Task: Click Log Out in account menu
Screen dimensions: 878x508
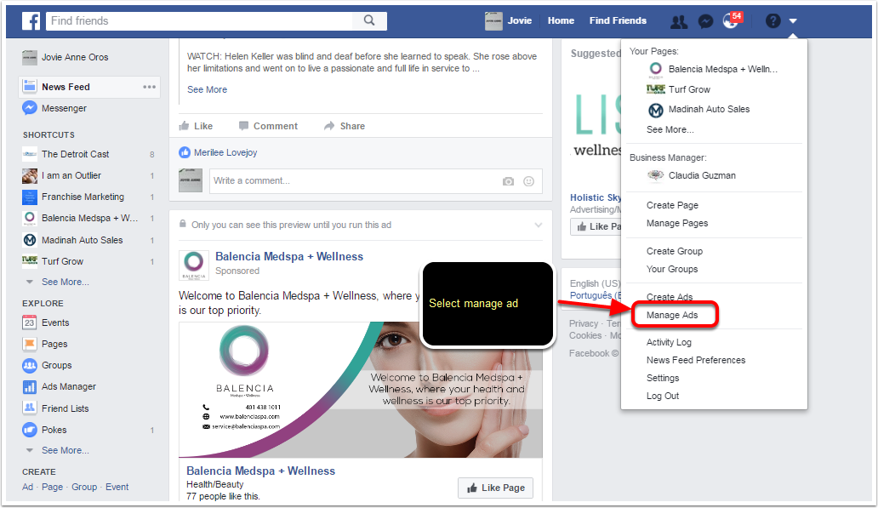Action: tap(663, 396)
